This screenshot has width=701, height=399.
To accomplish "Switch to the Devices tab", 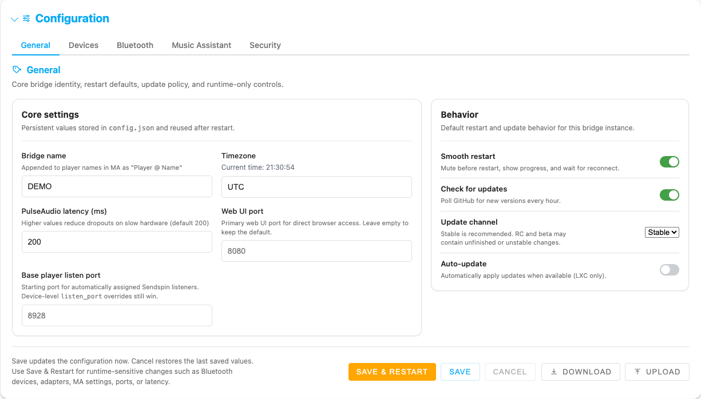I will [83, 45].
